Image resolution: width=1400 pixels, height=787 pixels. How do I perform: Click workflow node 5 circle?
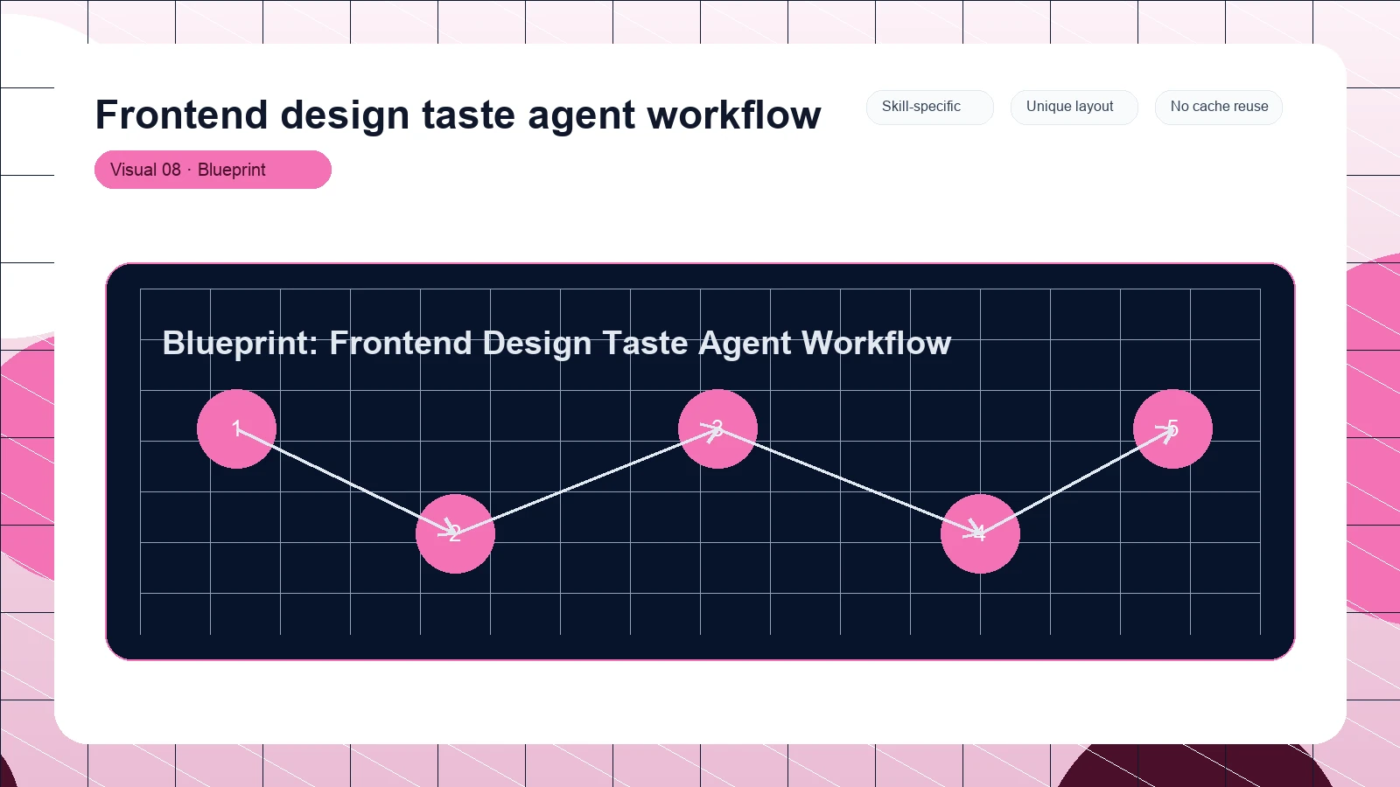[1172, 428]
